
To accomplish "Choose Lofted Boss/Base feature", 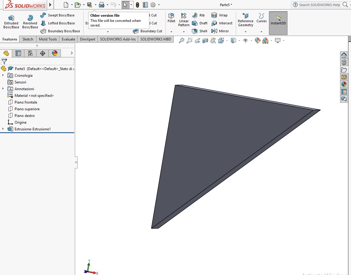I will [58, 23].
